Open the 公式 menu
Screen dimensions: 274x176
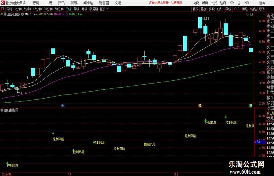[x=214, y=3]
